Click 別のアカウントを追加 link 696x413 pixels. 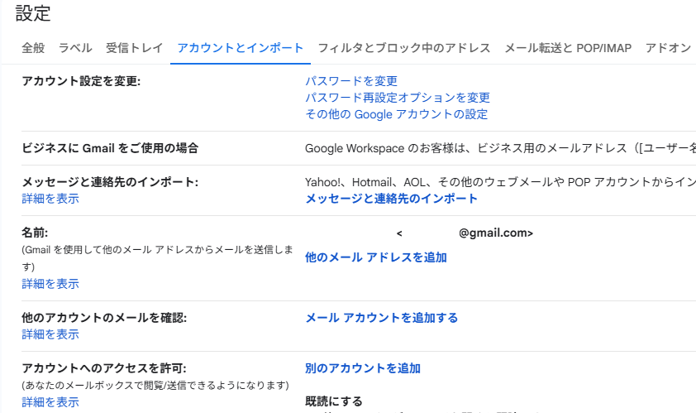[x=363, y=368]
